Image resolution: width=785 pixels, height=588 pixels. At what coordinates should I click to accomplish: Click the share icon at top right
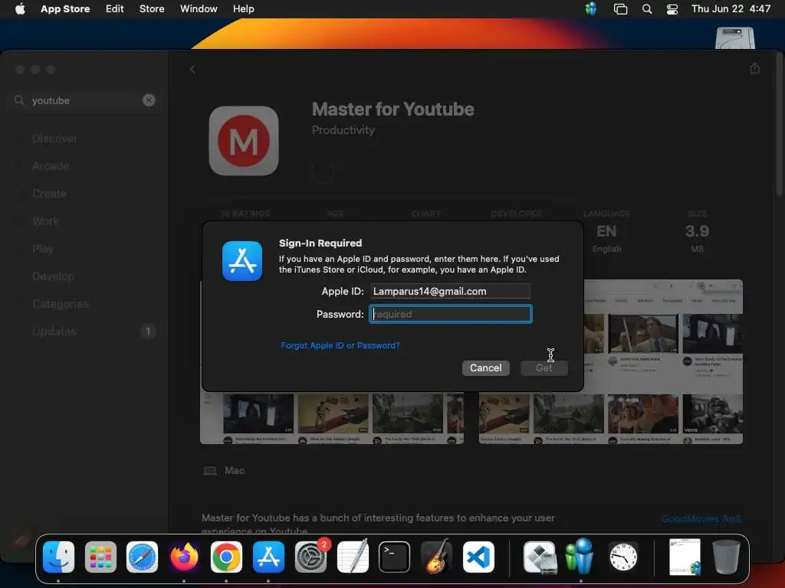click(x=754, y=69)
